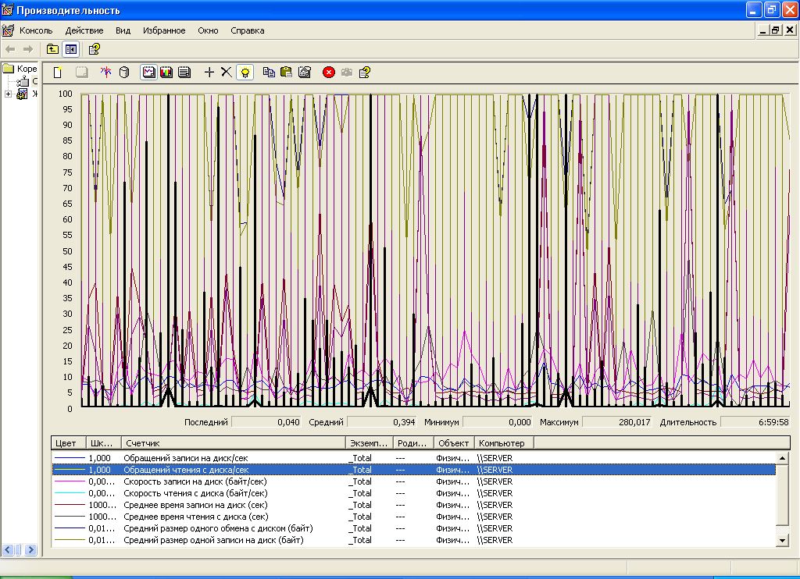Switch to the View Histogram display
Image resolution: width=800 pixels, height=579 pixels.
tap(166, 73)
